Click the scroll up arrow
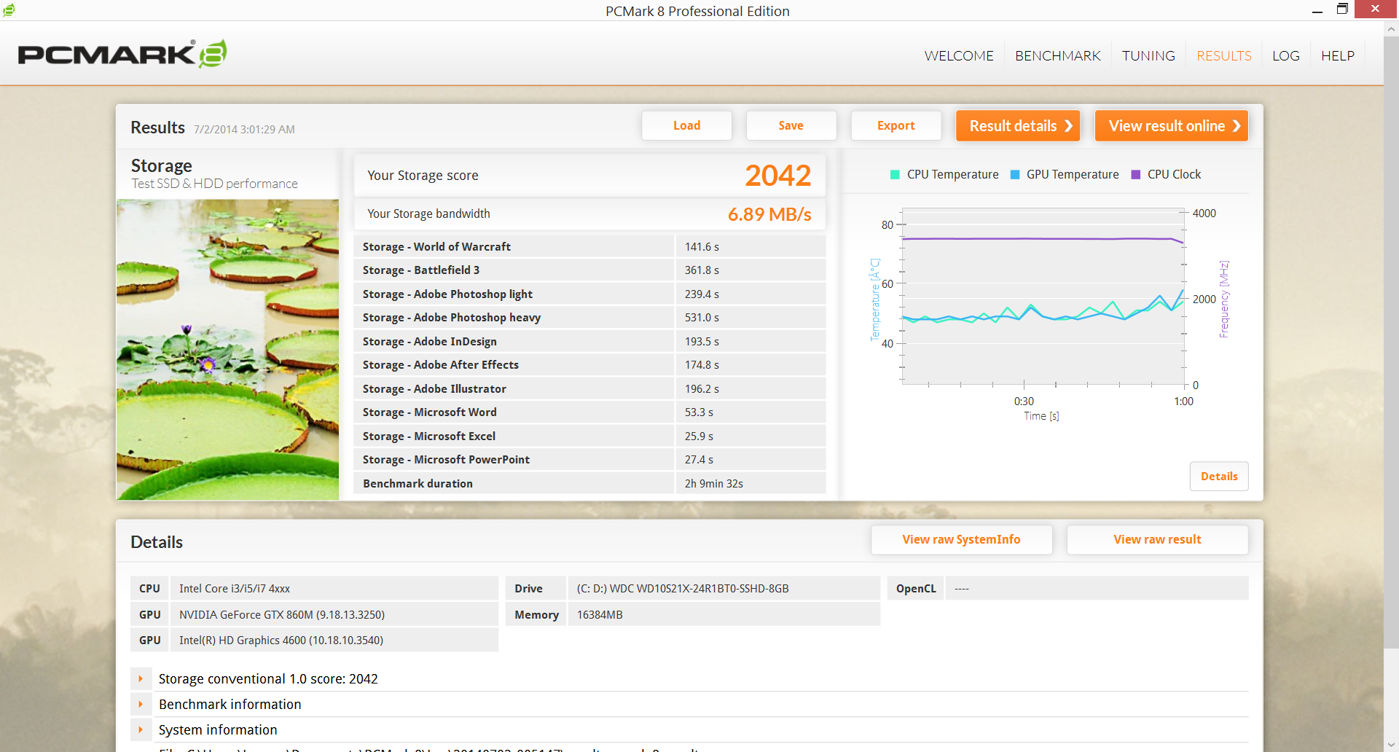Screen dimensions: 1399x752 [x=1391, y=30]
